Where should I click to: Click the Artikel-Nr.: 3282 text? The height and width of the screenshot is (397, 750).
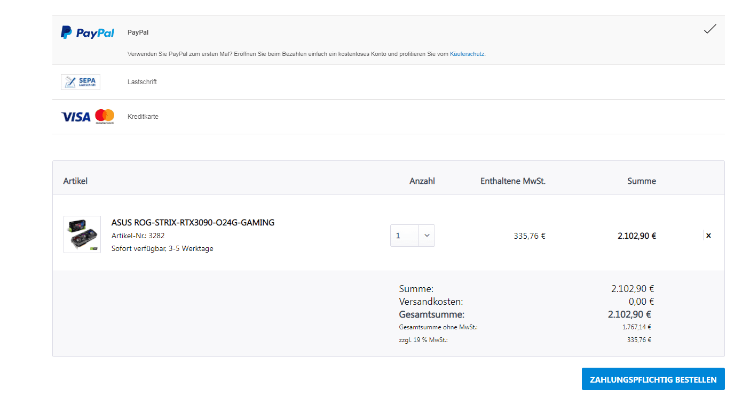click(x=138, y=236)
